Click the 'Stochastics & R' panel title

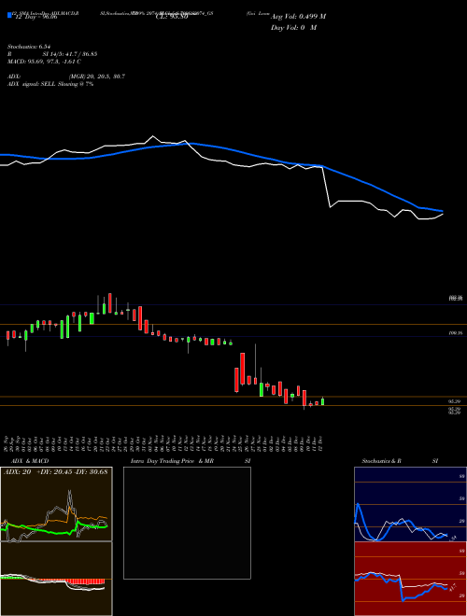pos(382,461)
